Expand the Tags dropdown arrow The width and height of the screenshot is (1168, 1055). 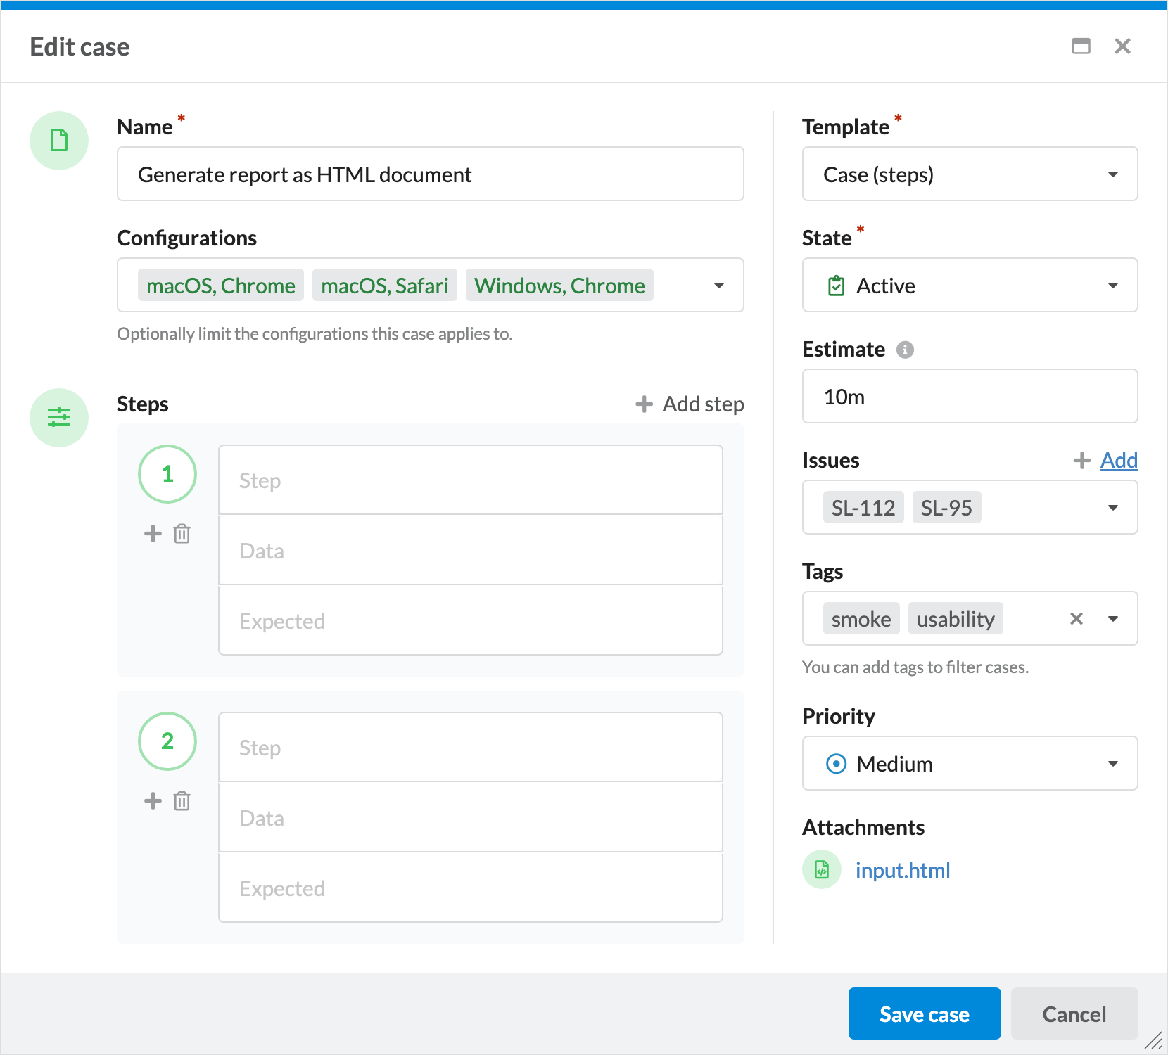[1113, 619]
